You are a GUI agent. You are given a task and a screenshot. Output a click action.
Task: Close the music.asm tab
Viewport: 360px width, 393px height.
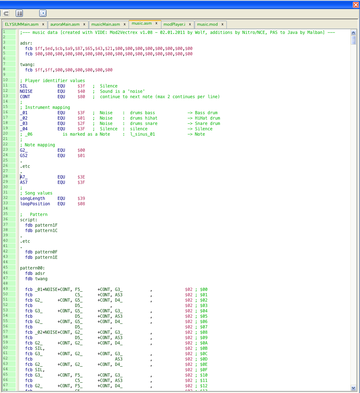coord(156,24)
